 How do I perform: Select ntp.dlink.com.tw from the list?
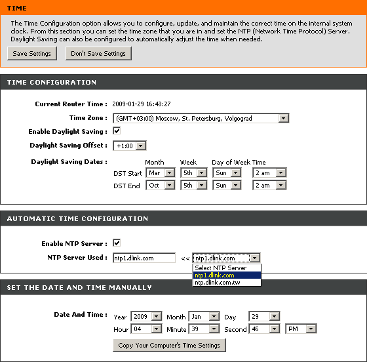(227, 283)
